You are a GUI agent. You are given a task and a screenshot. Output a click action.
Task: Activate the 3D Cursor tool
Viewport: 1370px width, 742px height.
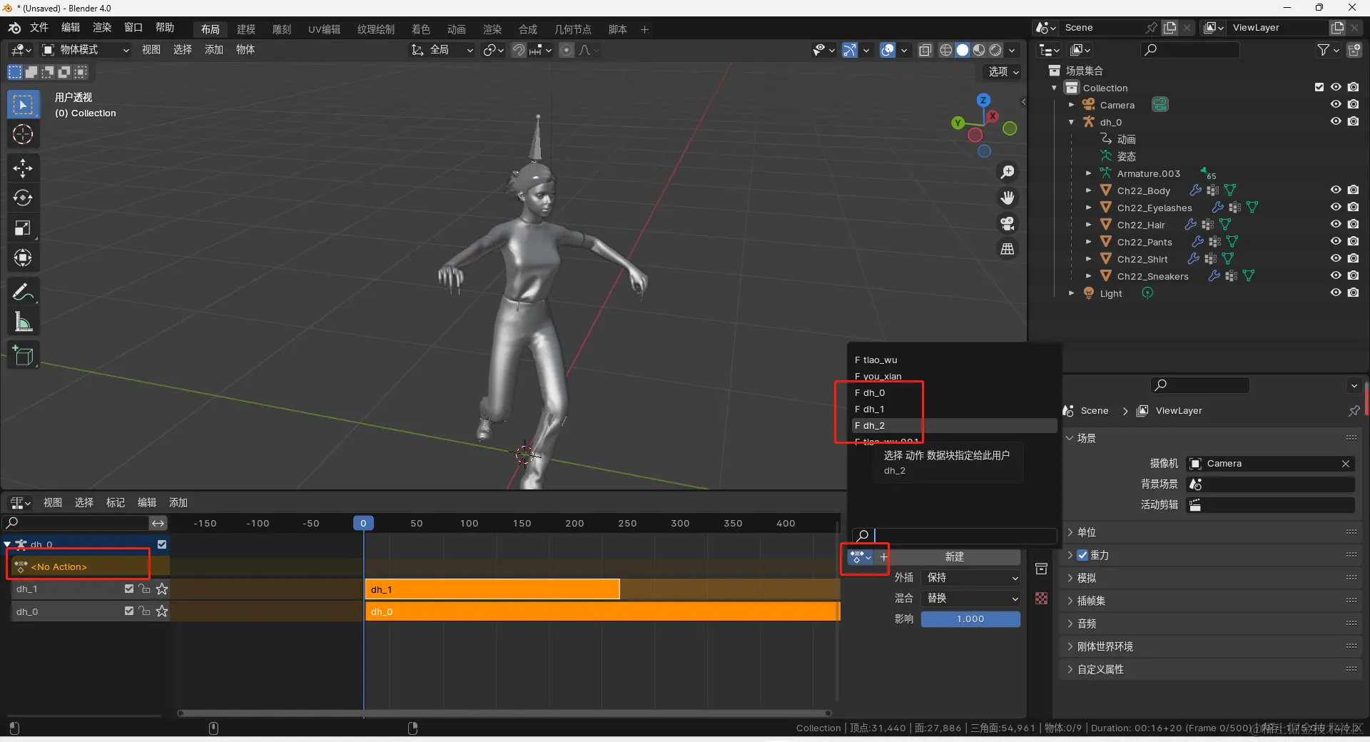23,135
